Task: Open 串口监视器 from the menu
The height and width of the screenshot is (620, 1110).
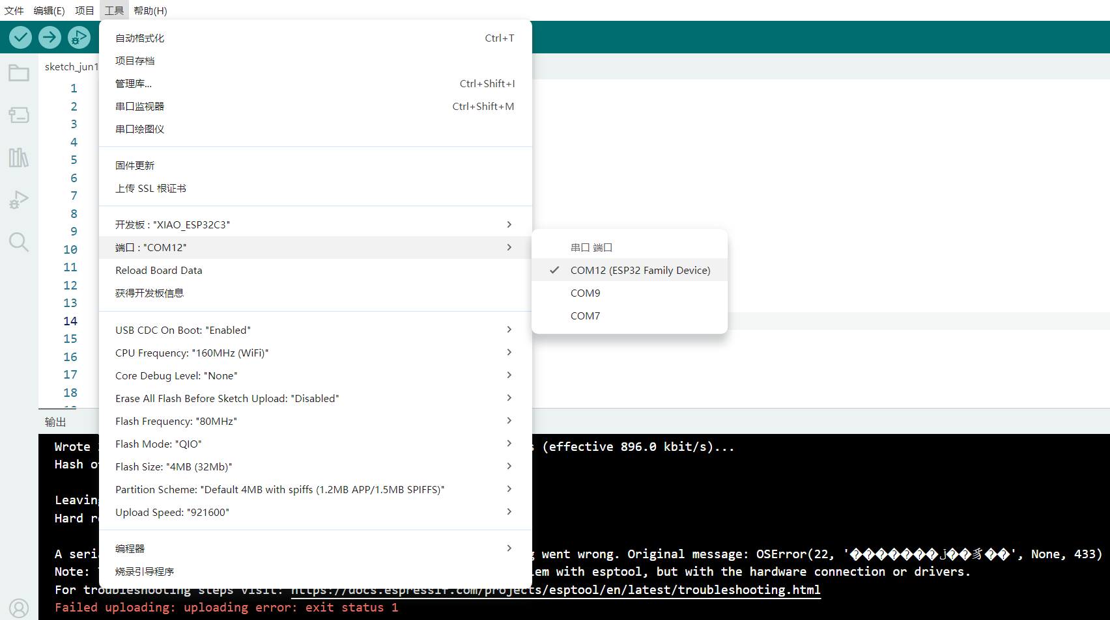Action: coord(315,106)
